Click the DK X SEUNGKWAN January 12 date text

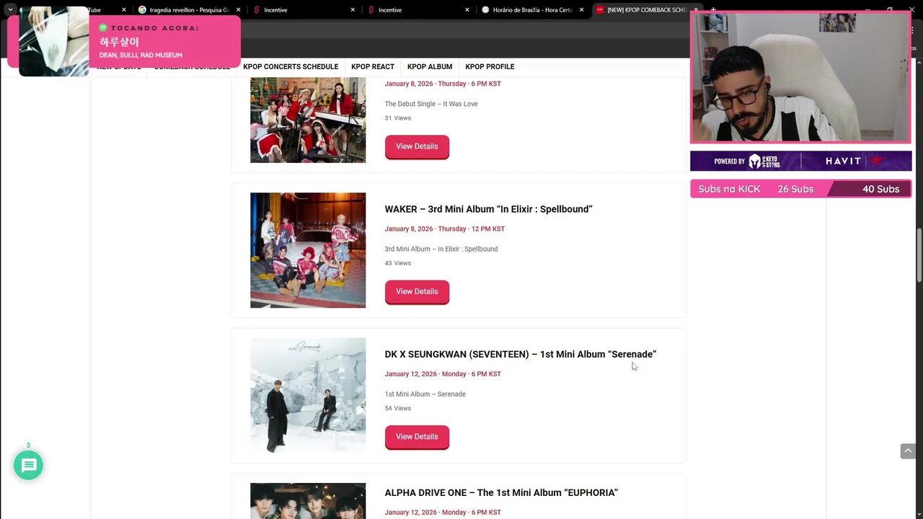click(x=443, y=374)
